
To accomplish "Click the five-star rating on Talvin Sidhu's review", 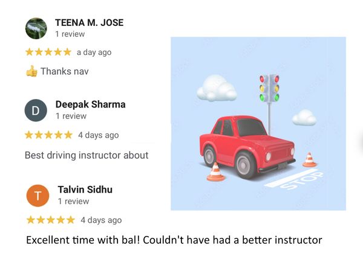I will point(51,220).
